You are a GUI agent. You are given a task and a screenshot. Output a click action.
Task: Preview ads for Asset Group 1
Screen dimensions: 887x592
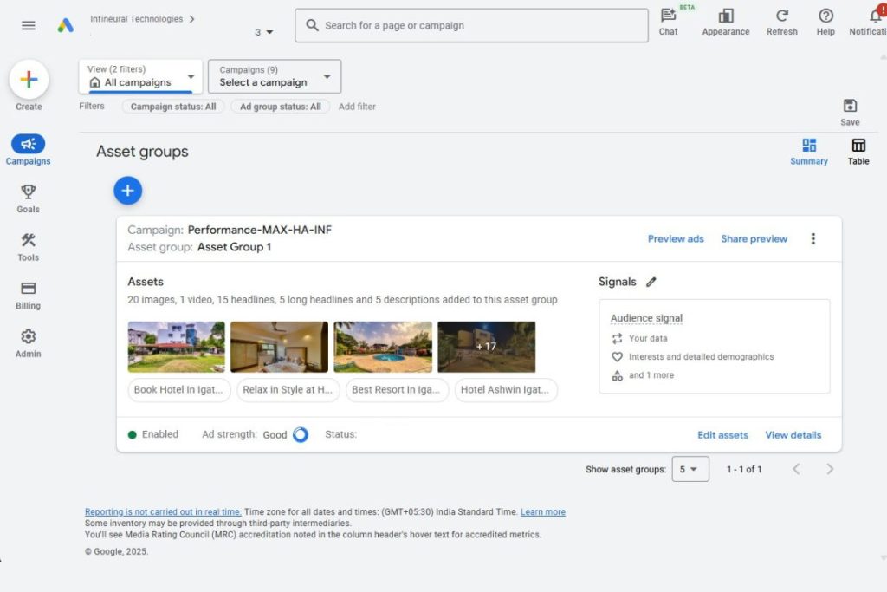coord(676,238)
